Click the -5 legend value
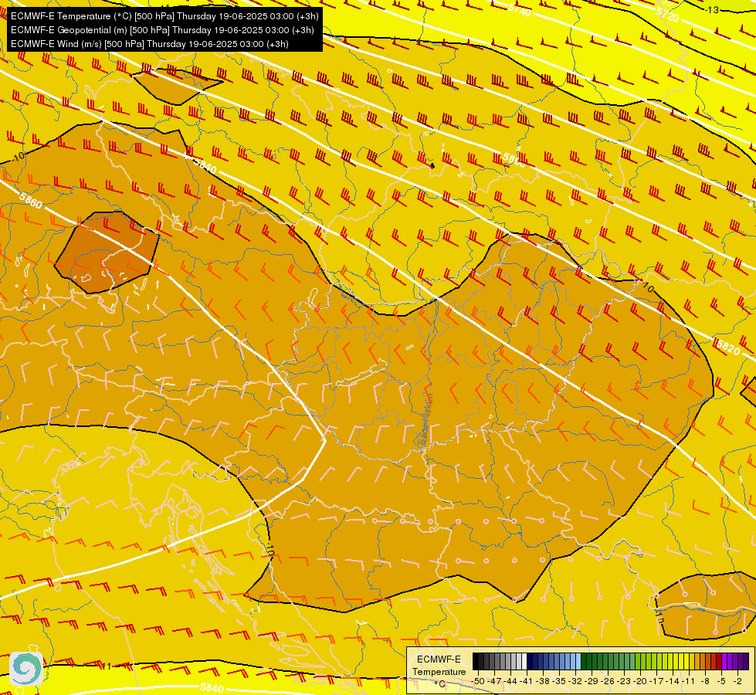Viewport: 756px width, 695px height. coord(721,682)
